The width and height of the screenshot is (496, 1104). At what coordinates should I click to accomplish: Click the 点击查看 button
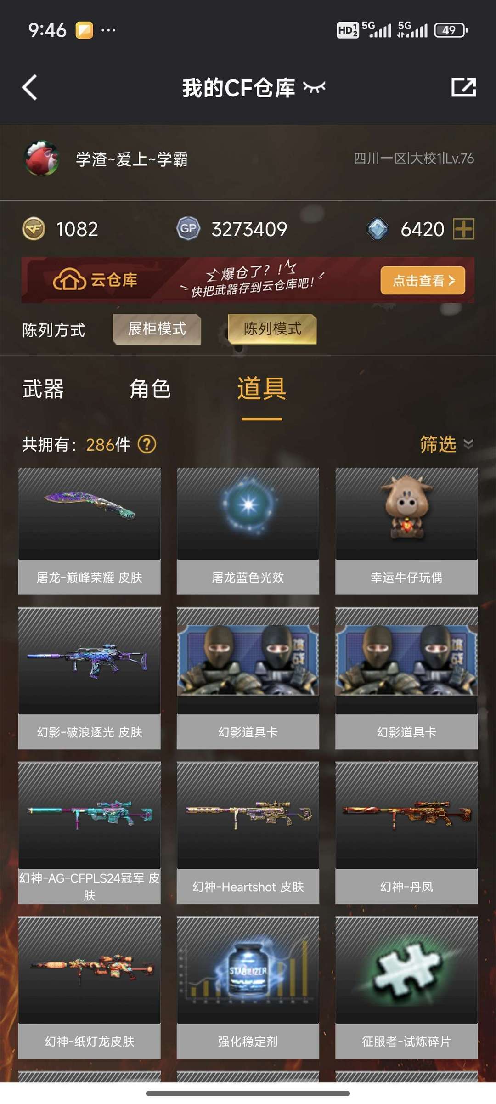click(x=423, y=280)
